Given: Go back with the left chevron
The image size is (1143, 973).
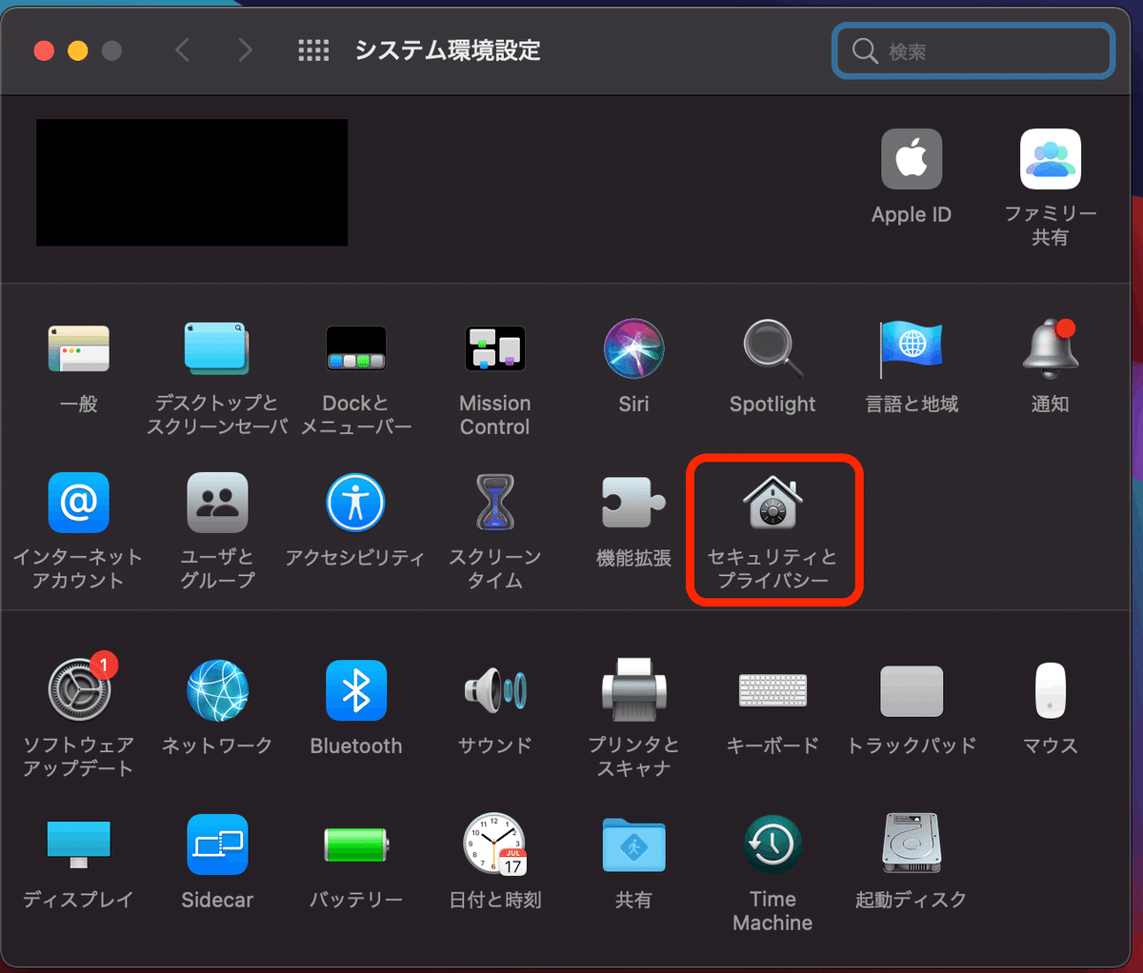Looking at the screenshot, I should tap(183, 50).
